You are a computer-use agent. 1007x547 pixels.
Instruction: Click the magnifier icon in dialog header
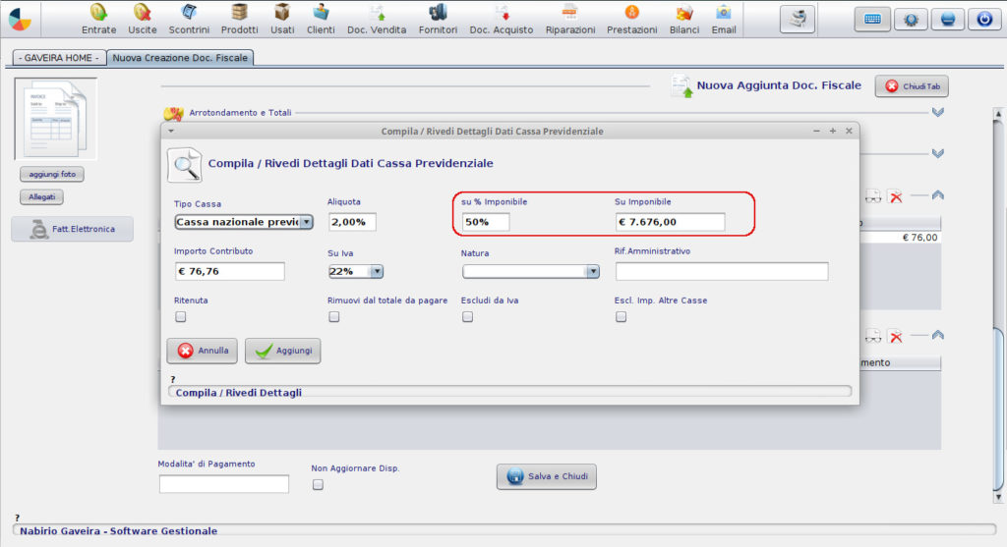point(185,165)
